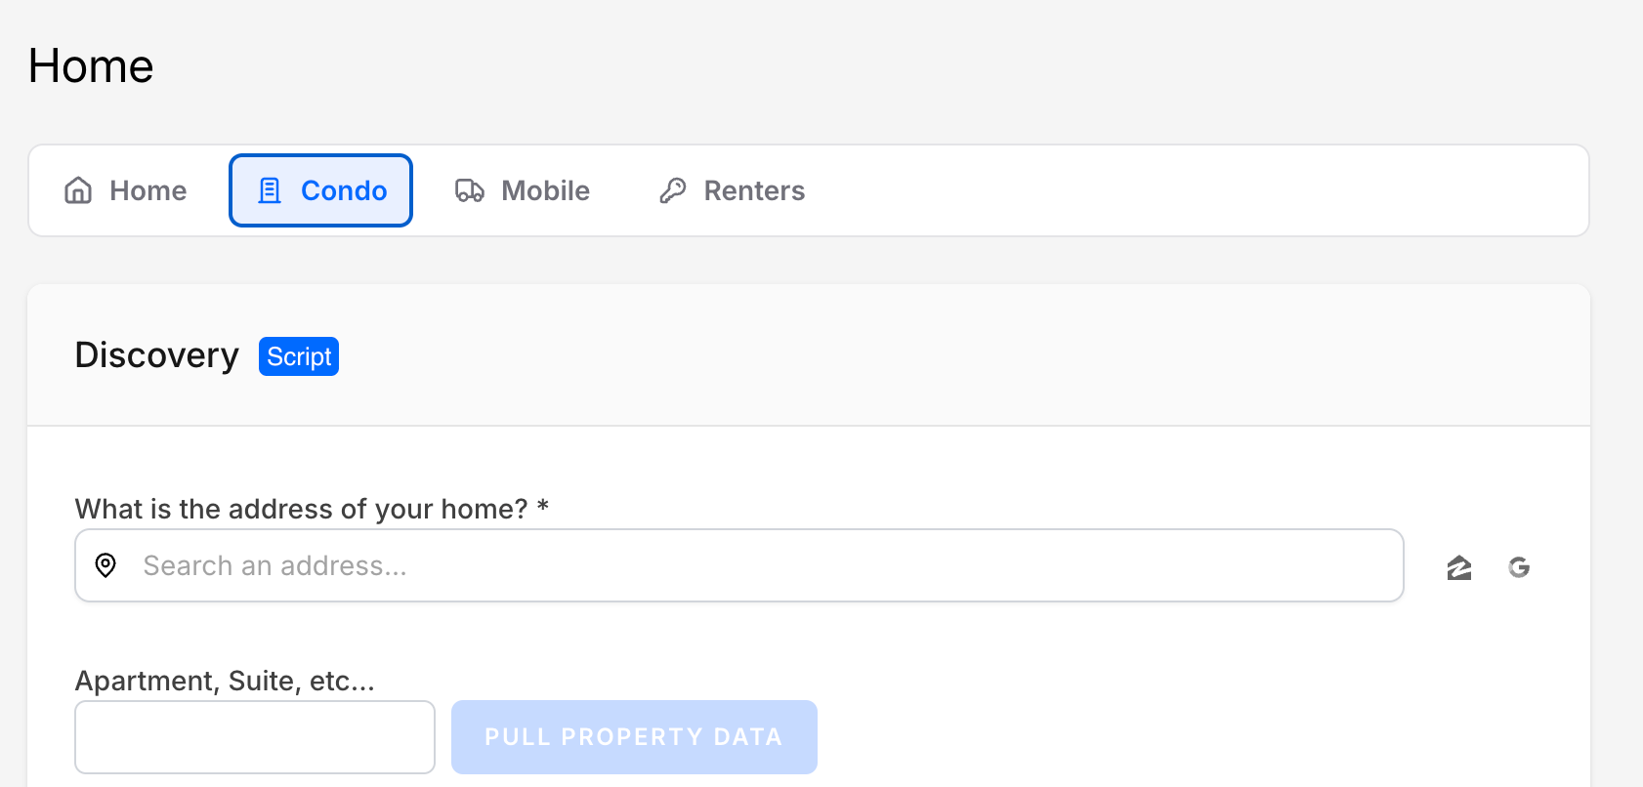The width and height of the screenshot is (1643, 787).
Task: Click the truck icon on the Mobile tab
Action: [470, 190]
